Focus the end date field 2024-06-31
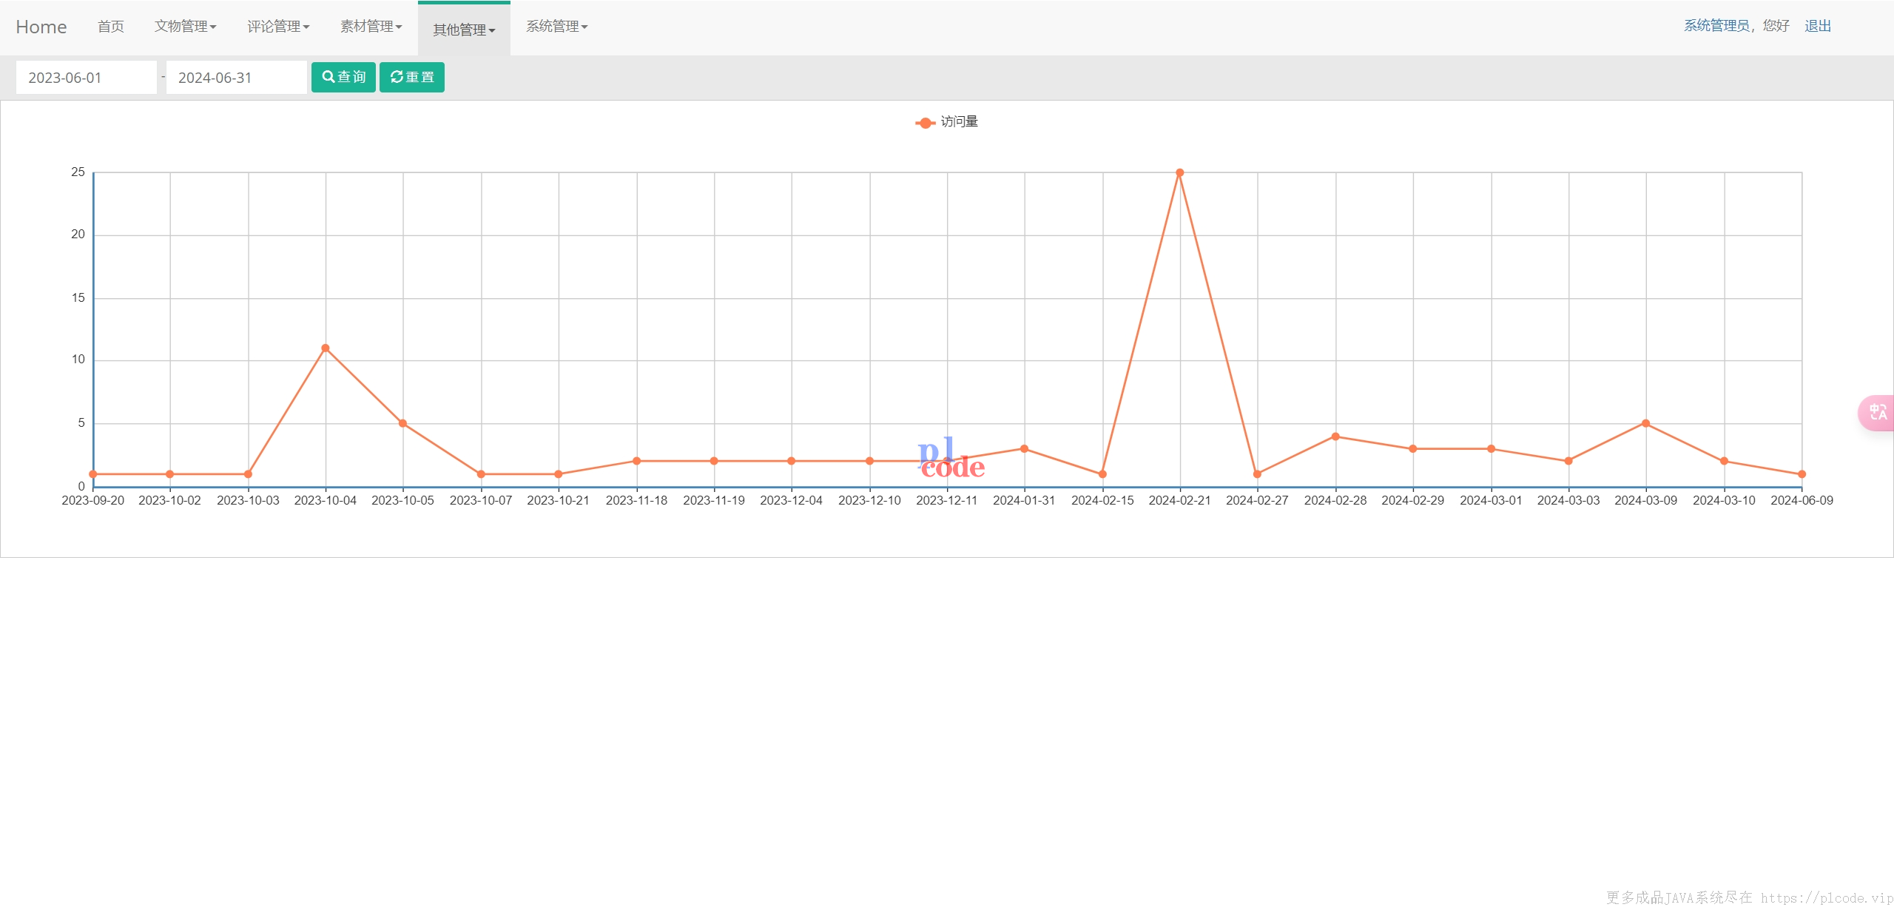This screenshot has height=910, width=1894. (x=237, y=78)
